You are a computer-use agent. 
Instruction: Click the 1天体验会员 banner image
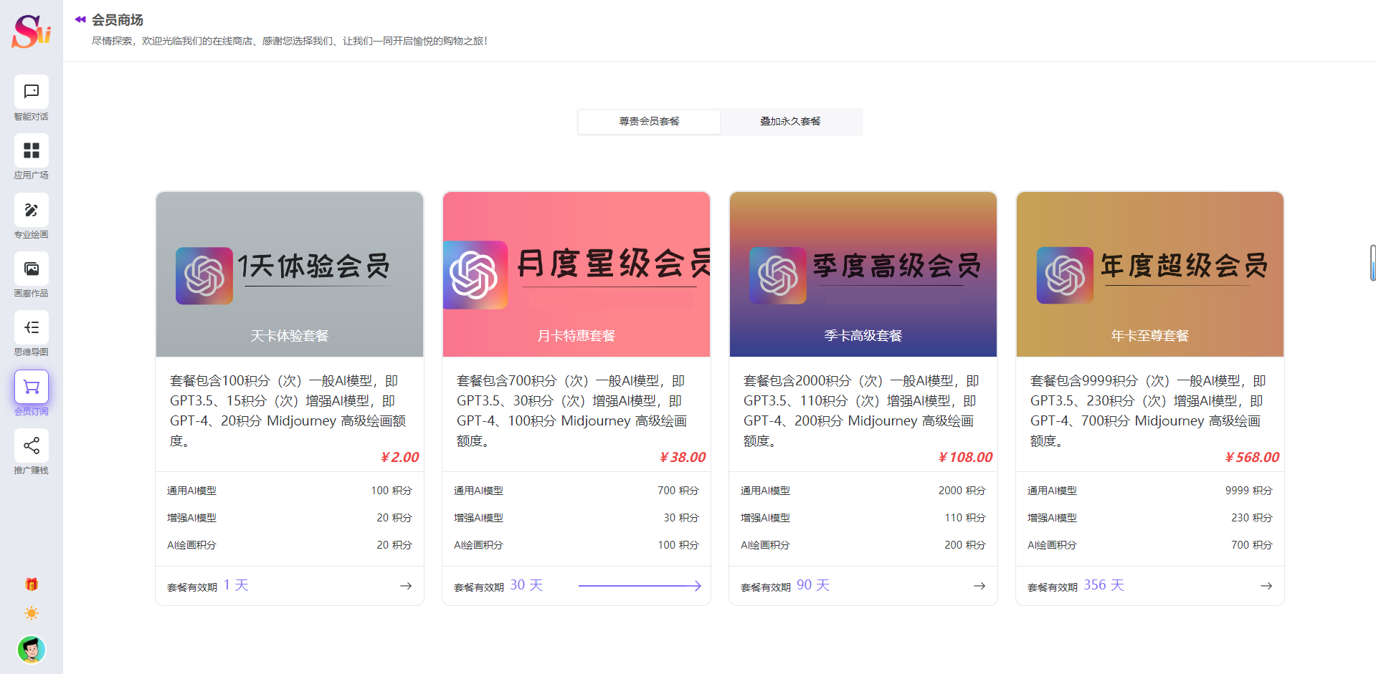point(290,274)
